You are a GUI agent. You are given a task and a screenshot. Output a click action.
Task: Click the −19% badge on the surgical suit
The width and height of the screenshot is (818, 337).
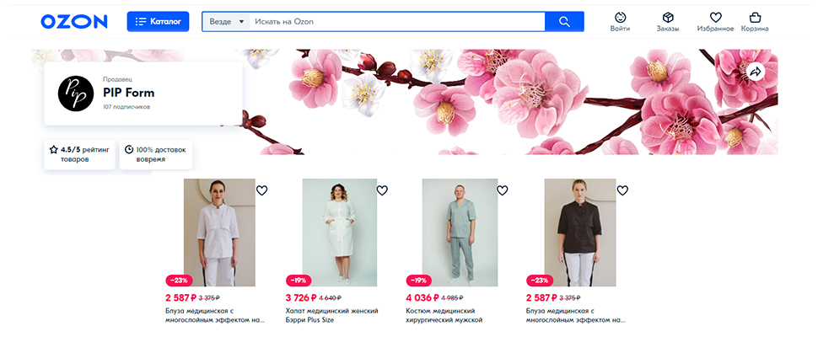point(419,281)
